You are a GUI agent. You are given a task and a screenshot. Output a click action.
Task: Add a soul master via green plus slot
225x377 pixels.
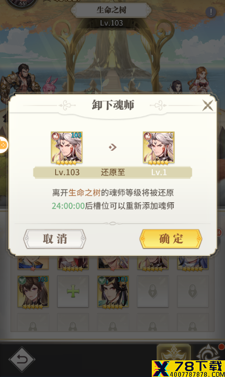(73, 291)
